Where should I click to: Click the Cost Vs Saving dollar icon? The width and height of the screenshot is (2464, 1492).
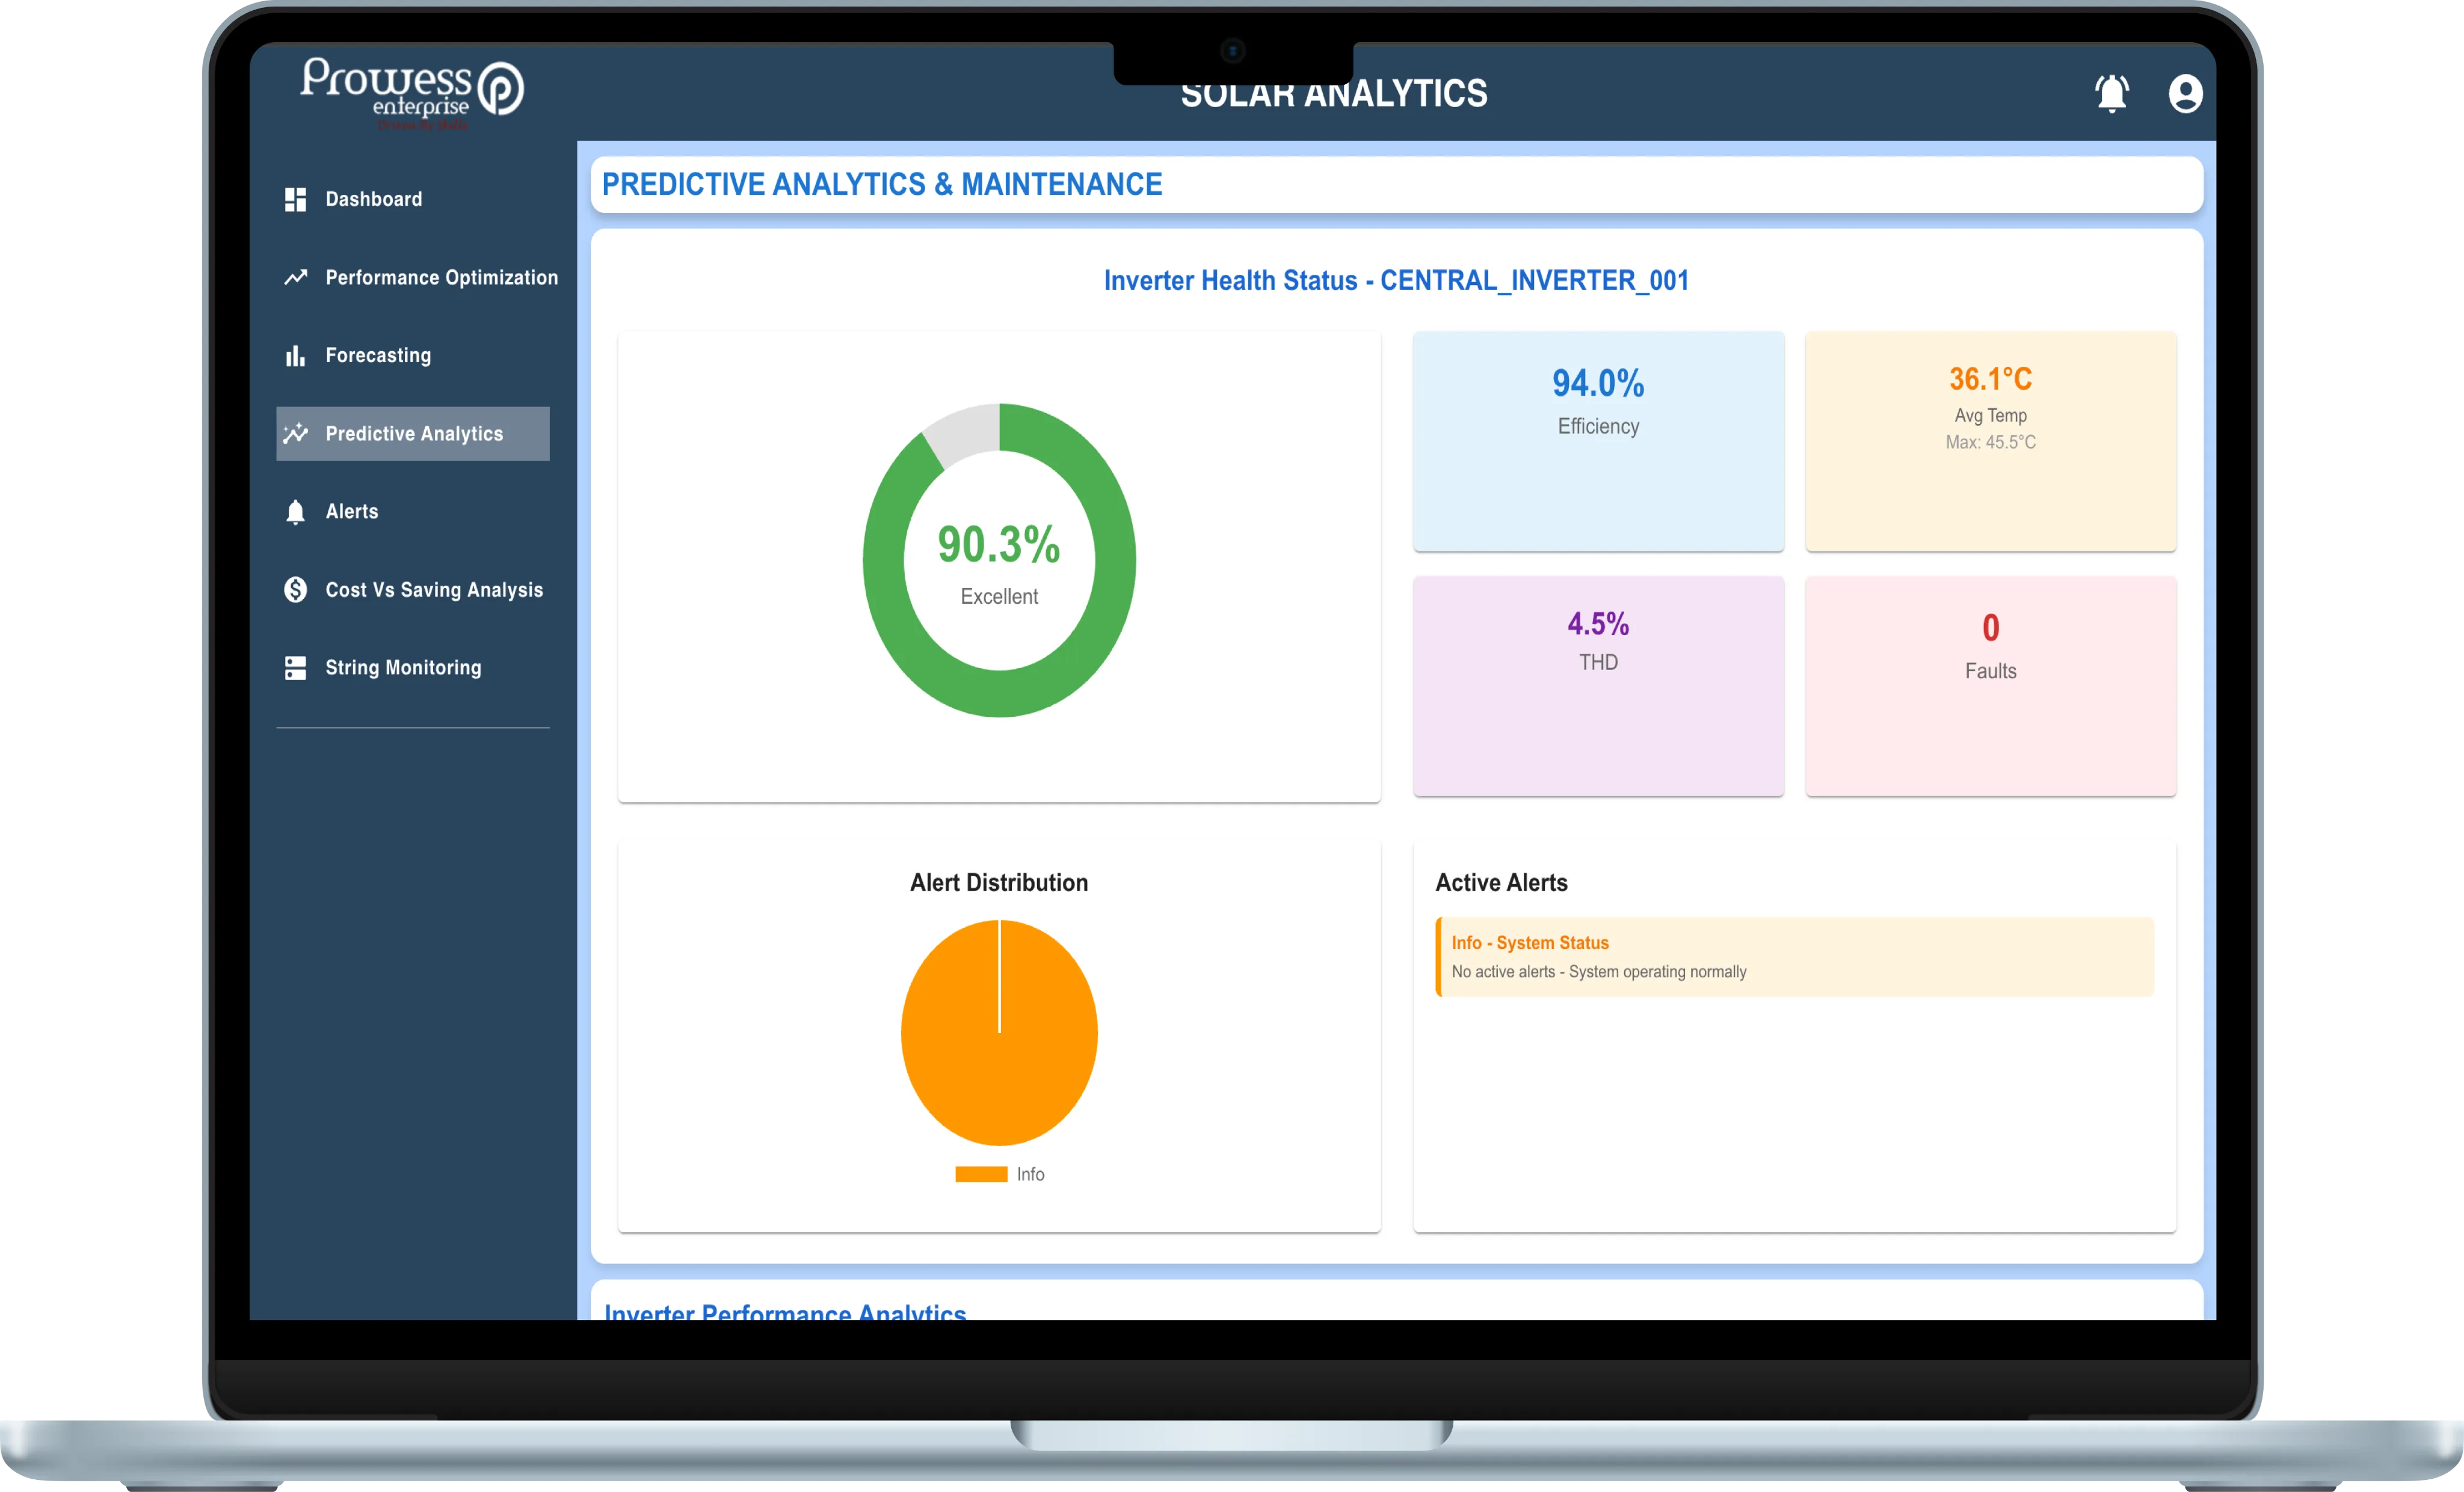pos(295,590)
